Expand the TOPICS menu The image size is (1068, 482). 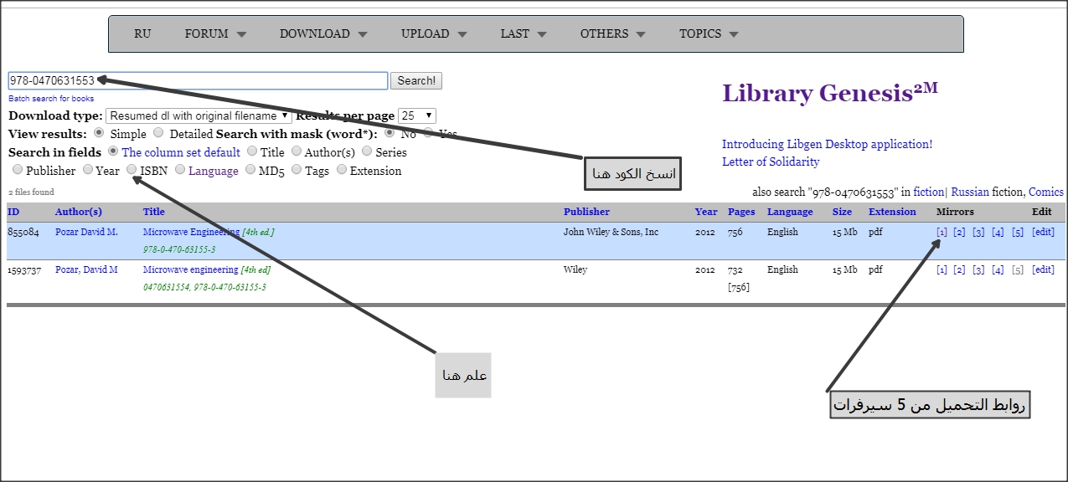709,34
